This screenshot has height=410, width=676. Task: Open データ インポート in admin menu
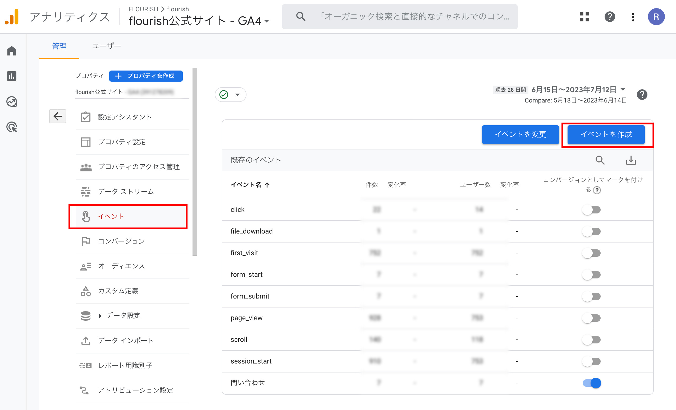click(133, 340)
